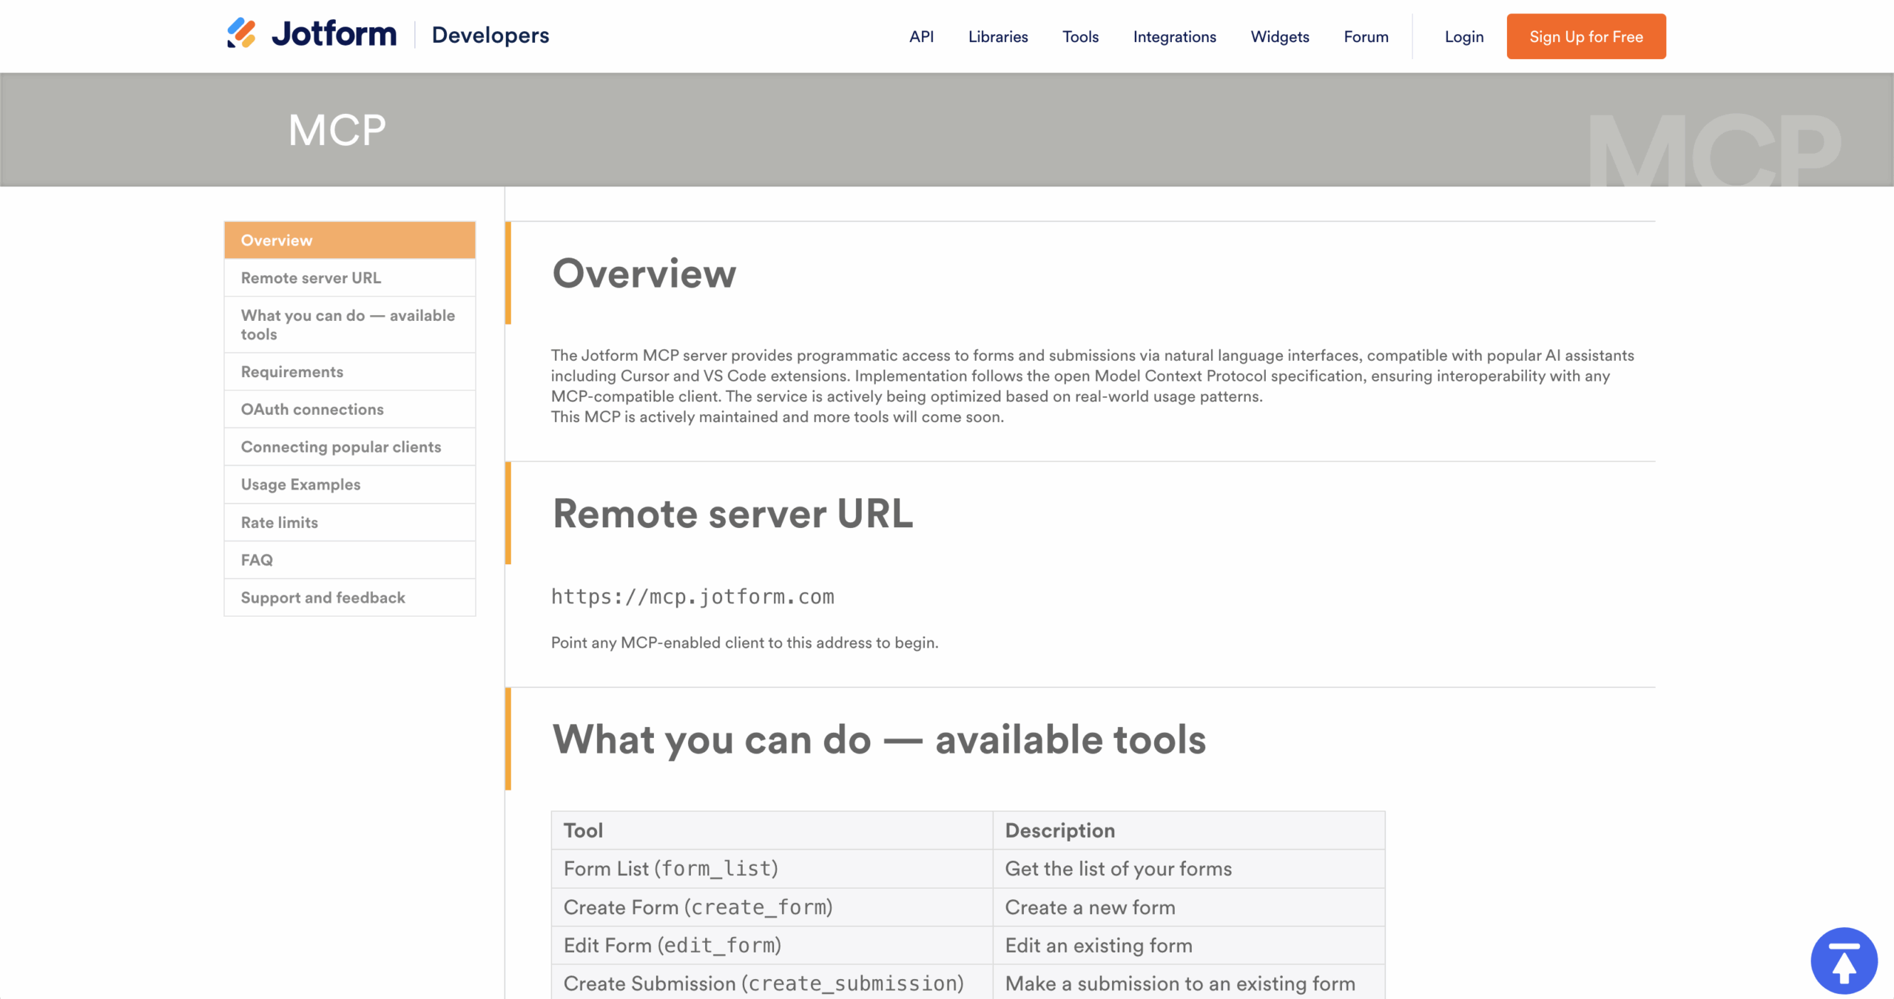Open the API menu item
Screen dimensions: 1894x999
[921, 37]
